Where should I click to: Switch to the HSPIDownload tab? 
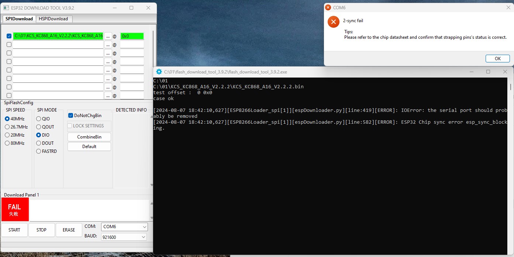pos(54,18)
